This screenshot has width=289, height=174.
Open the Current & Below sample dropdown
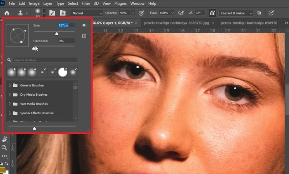coord(237,13)
